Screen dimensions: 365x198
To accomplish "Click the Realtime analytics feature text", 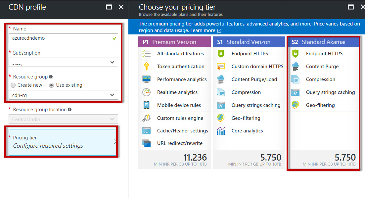I will click(177, 92).
